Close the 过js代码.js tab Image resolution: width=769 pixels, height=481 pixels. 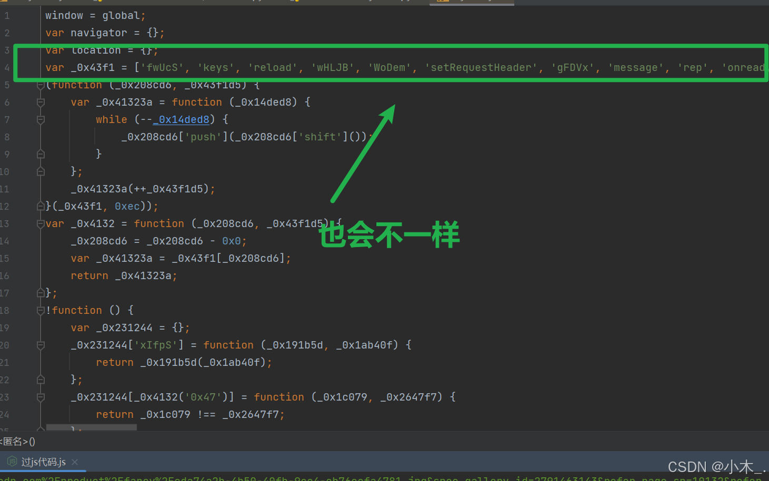pos(75,462)
